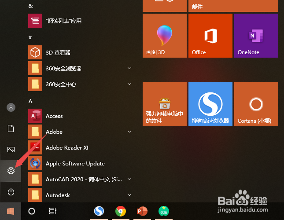284x220 pixels.
Task: Open the "阅读列表"应用 icon
Action: pos(35,21)
